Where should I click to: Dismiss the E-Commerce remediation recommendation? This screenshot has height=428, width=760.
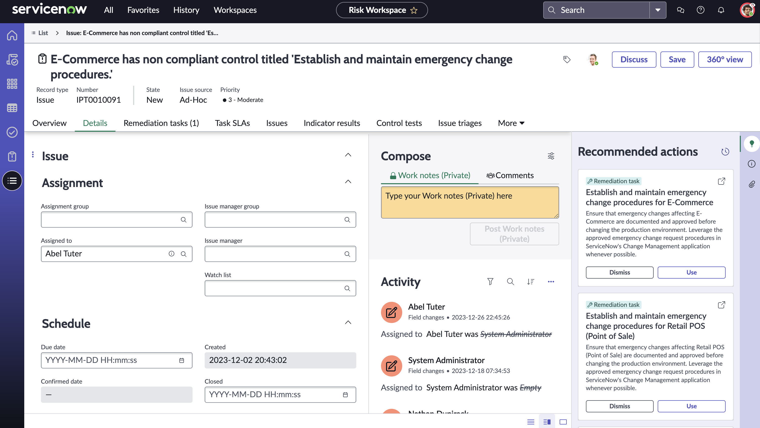pyautogui.click(x=620, y=272)
